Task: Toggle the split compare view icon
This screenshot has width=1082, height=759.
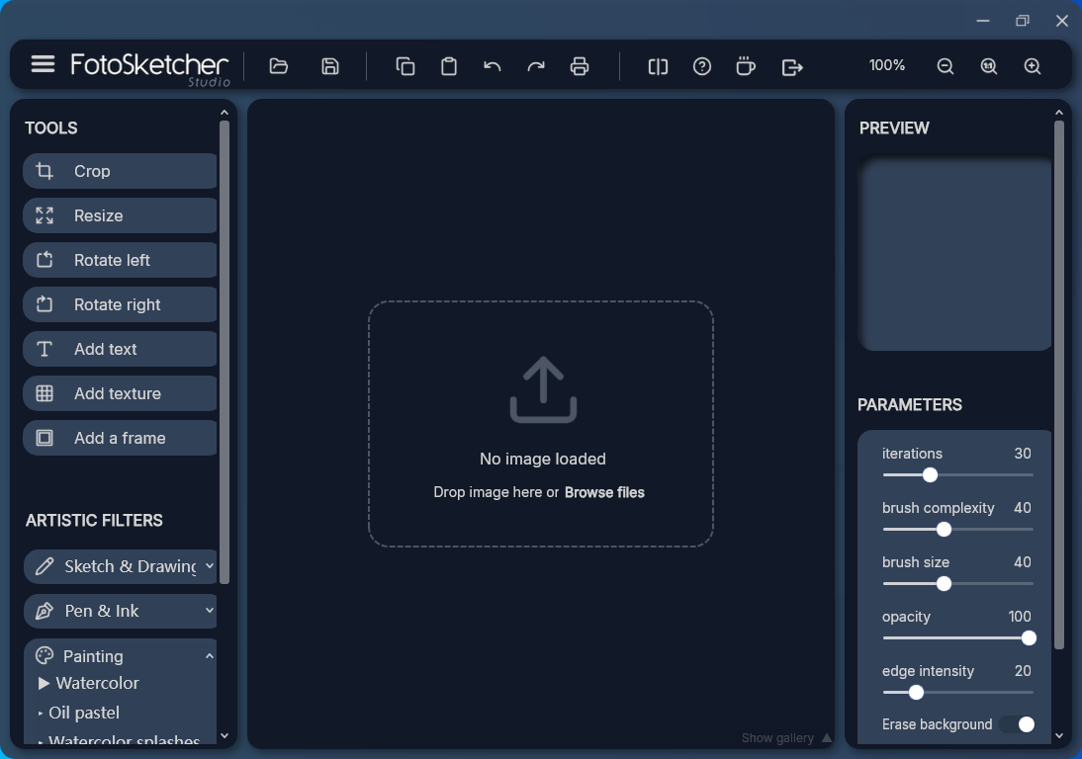Action: pos(658,66)
